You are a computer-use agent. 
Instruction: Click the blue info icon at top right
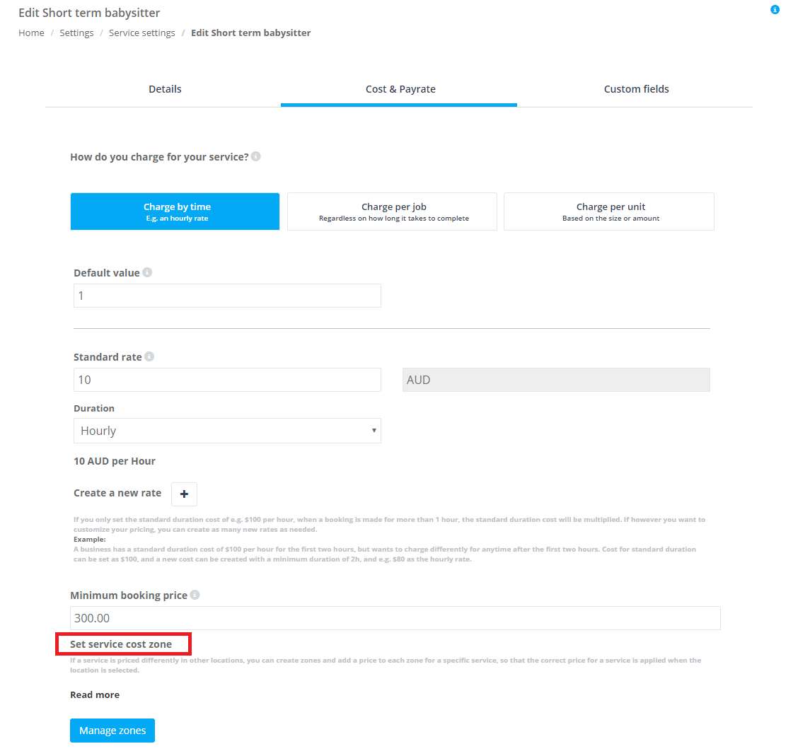775,10
